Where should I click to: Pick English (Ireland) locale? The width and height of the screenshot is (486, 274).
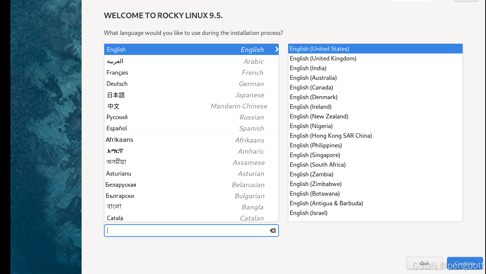pyautogui.click(x=375, y=107)
